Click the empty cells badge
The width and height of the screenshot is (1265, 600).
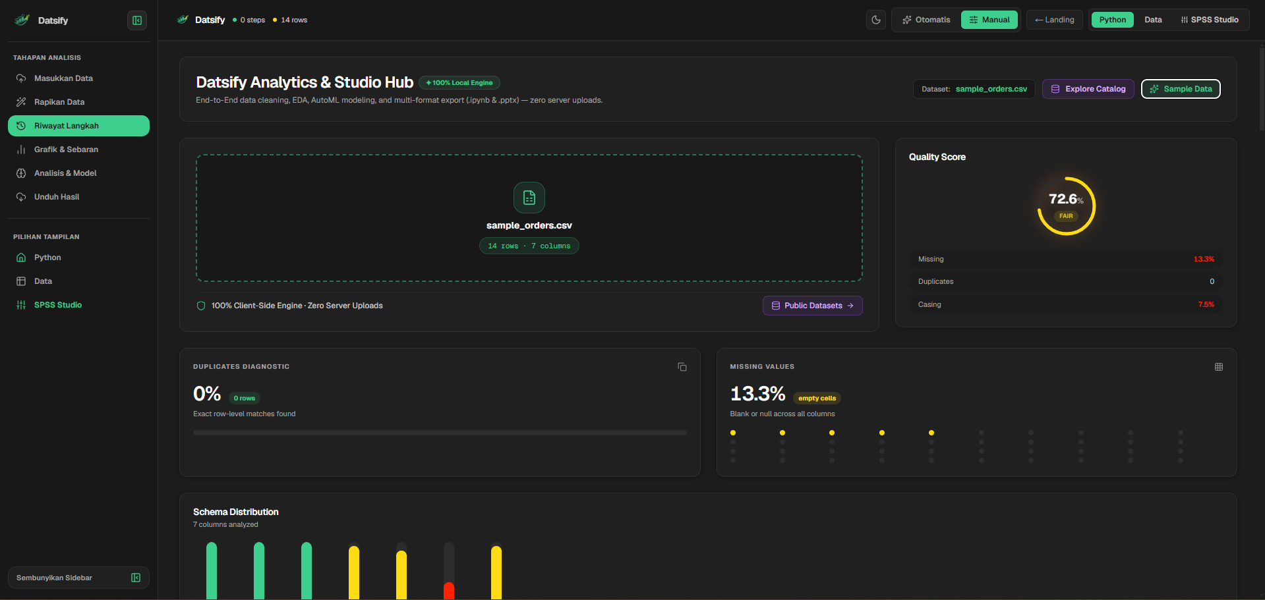(x=817, y=398)
